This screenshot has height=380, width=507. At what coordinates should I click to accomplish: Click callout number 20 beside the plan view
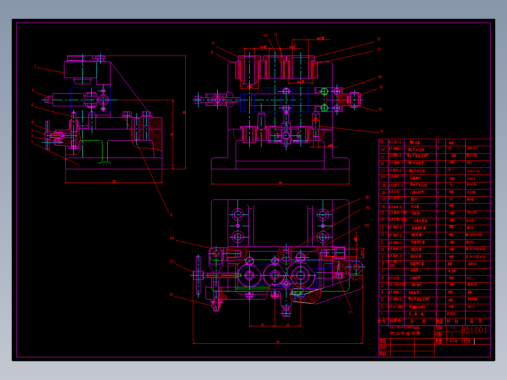[x=366, y=225]
